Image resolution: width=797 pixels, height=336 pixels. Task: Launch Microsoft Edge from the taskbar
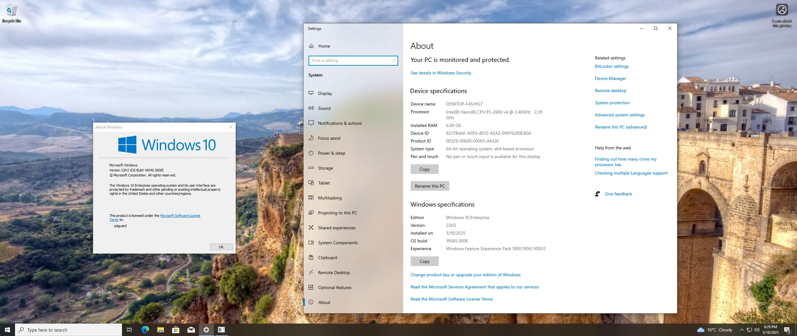145,329
